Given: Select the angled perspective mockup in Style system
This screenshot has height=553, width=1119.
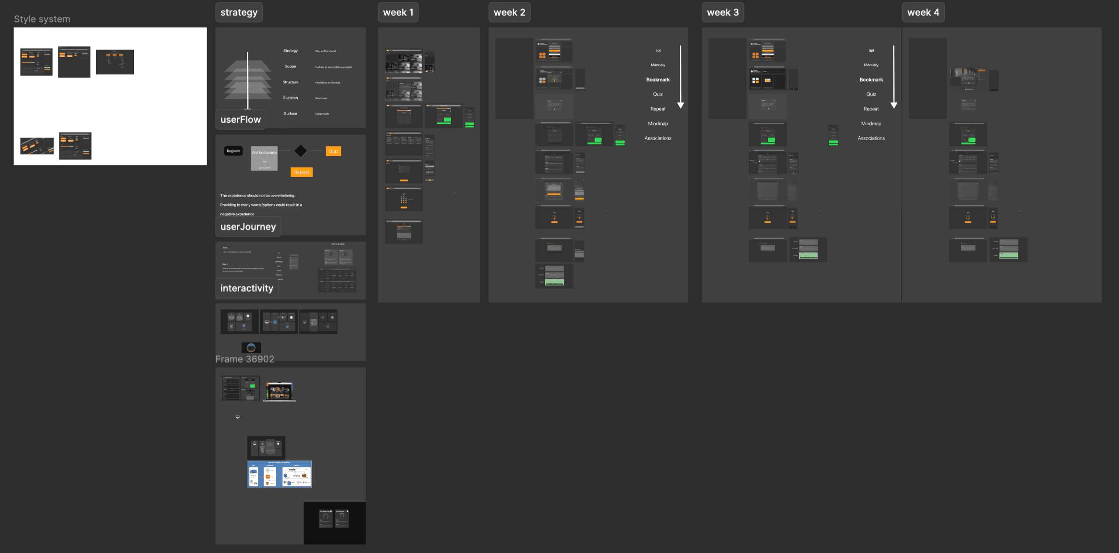Looking at the screenshot, I should (x=37, y=146).
